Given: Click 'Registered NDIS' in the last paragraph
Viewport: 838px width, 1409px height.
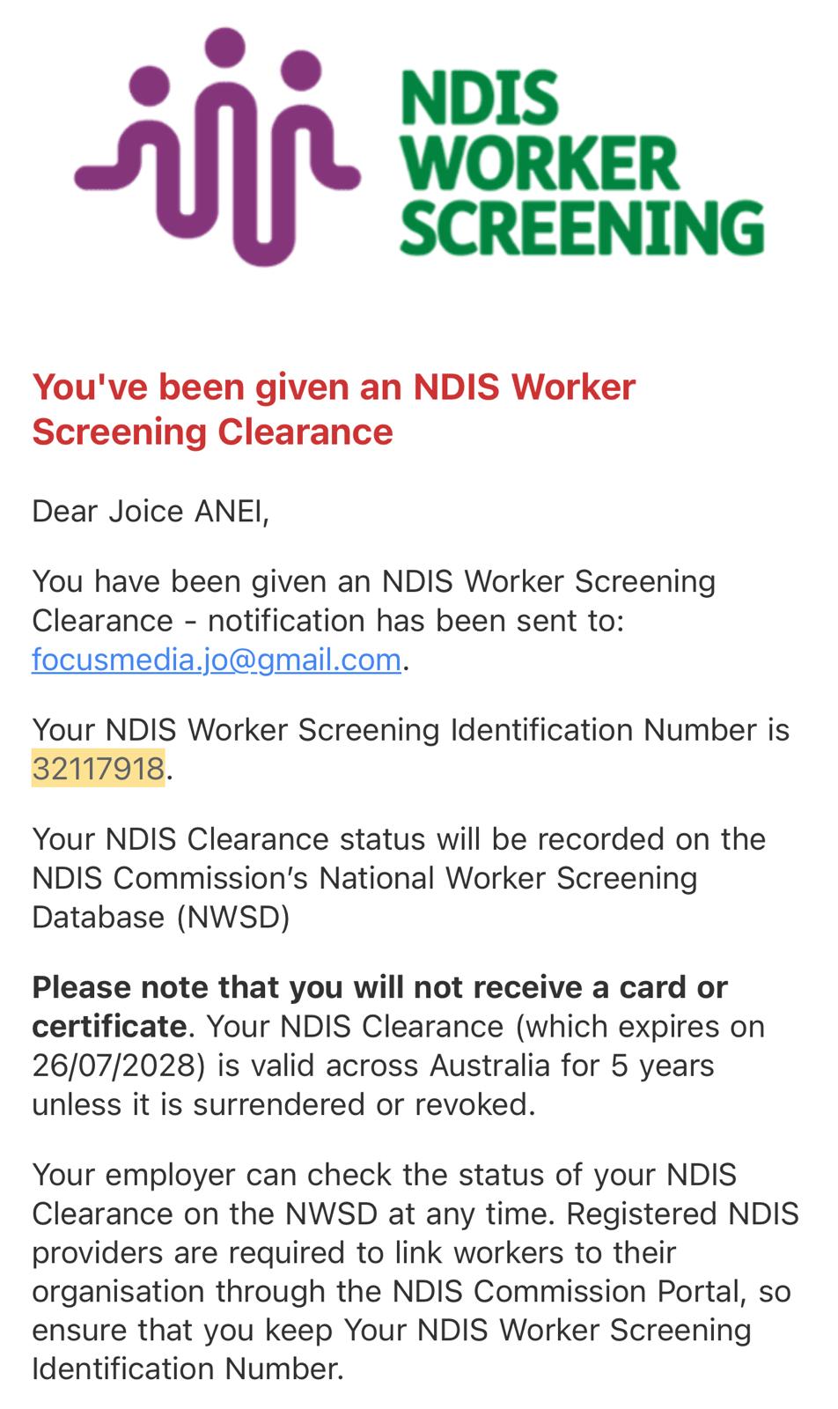Looking at the screenshot, I should (x=682, y=1214).
